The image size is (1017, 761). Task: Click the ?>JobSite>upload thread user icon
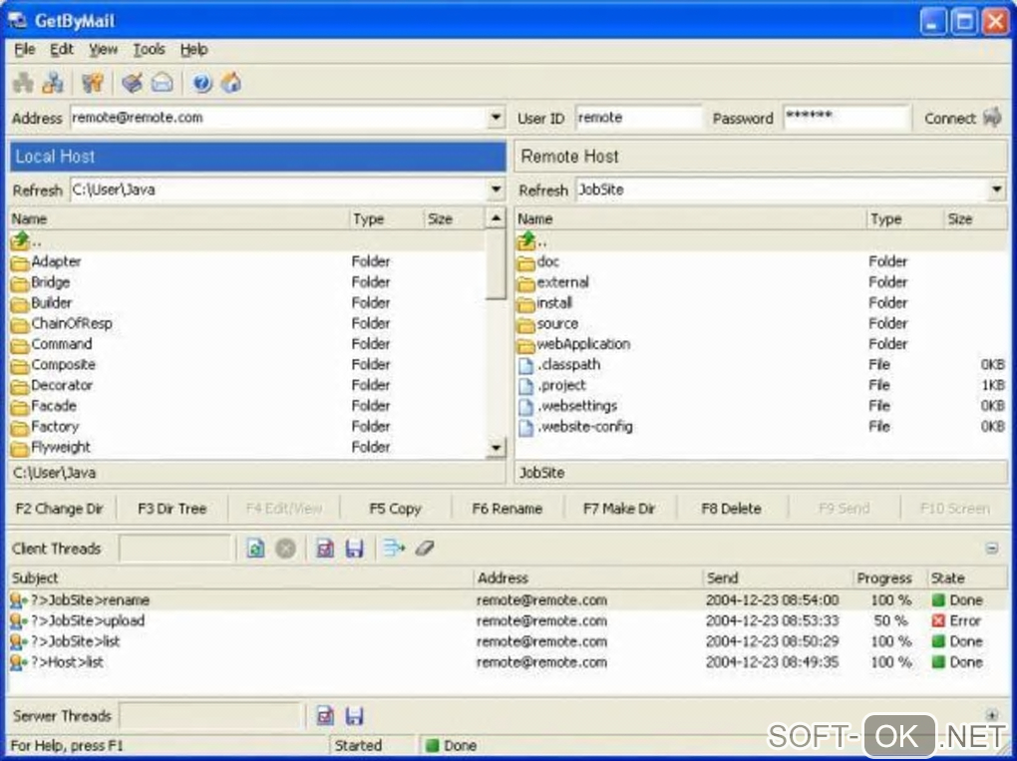(x=19, y=620)
